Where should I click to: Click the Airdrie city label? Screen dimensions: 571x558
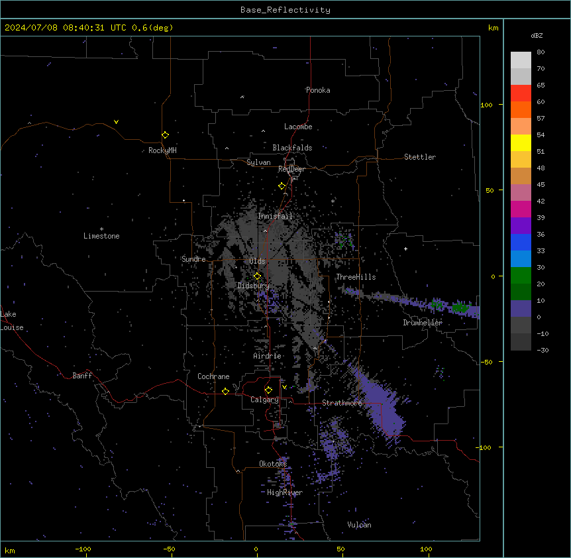(268, 356)
